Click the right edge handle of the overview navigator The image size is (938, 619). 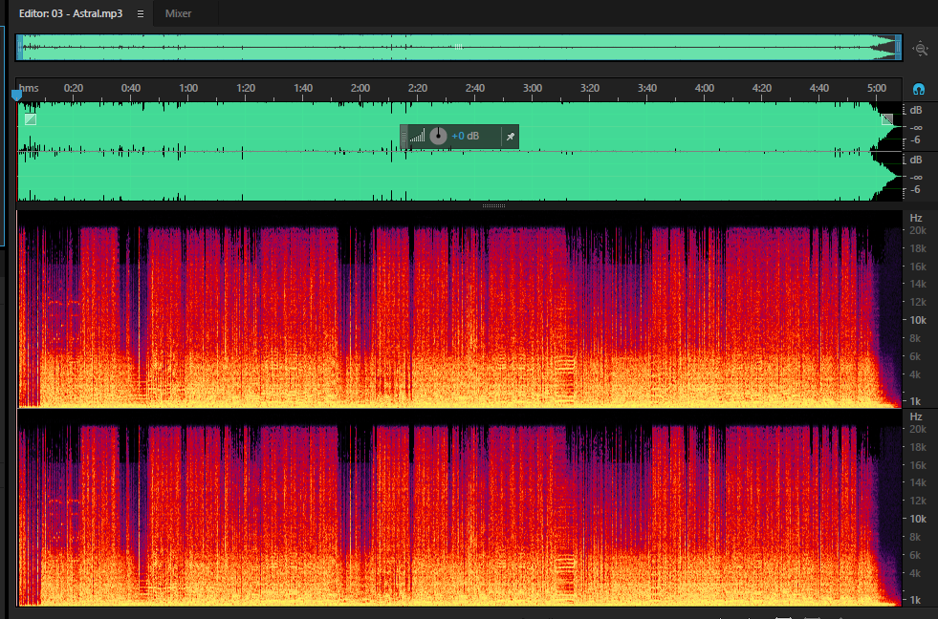[x=898, y=47]
